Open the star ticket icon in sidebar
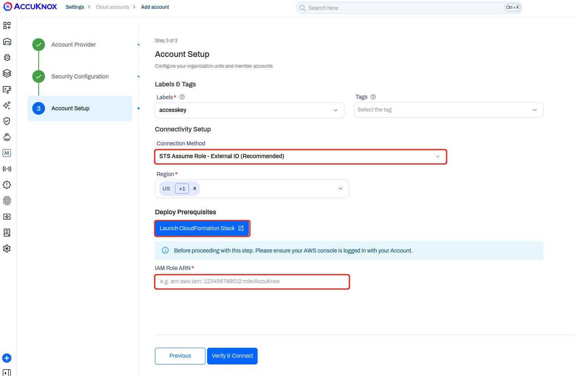 coord(7,217)
